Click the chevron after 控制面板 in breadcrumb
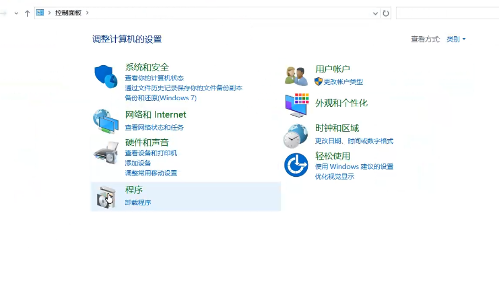This screenshot has height=283, width=499. click(87, 13)
